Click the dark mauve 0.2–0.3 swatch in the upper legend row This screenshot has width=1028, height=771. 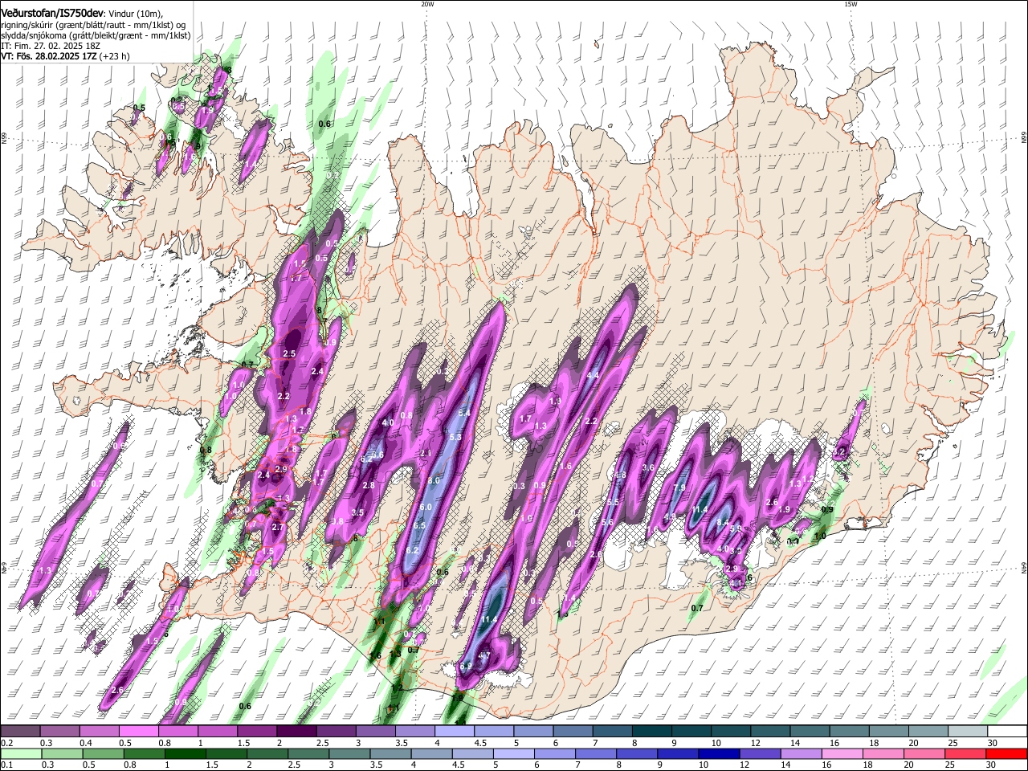pyautogui.click(x=19, y=731)
